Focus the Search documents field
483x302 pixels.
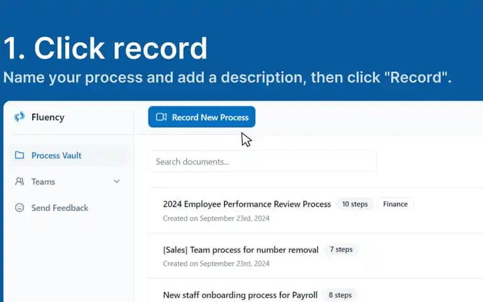click(x=263, y=162)
